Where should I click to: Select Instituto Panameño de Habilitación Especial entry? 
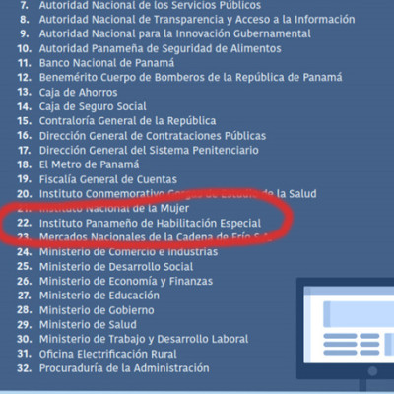point(150,223)
